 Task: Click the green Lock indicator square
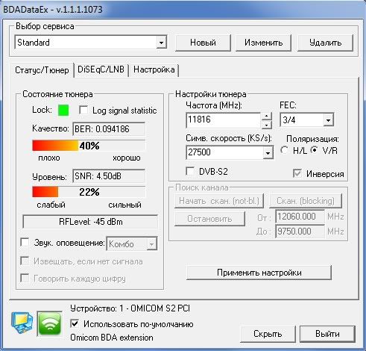click(63, 110)
